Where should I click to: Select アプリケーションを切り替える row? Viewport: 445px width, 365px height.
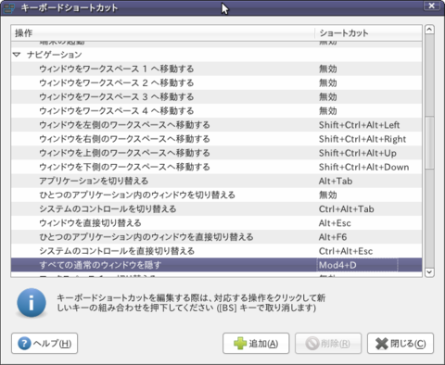pyautogui.click(x=216, y=181)
